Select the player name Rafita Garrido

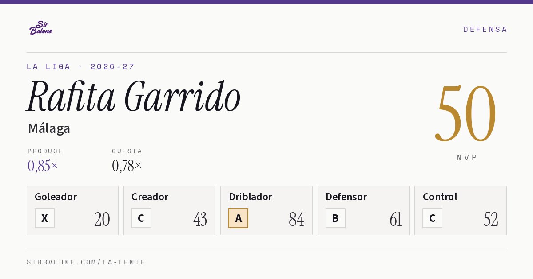(x=133, y=97)
